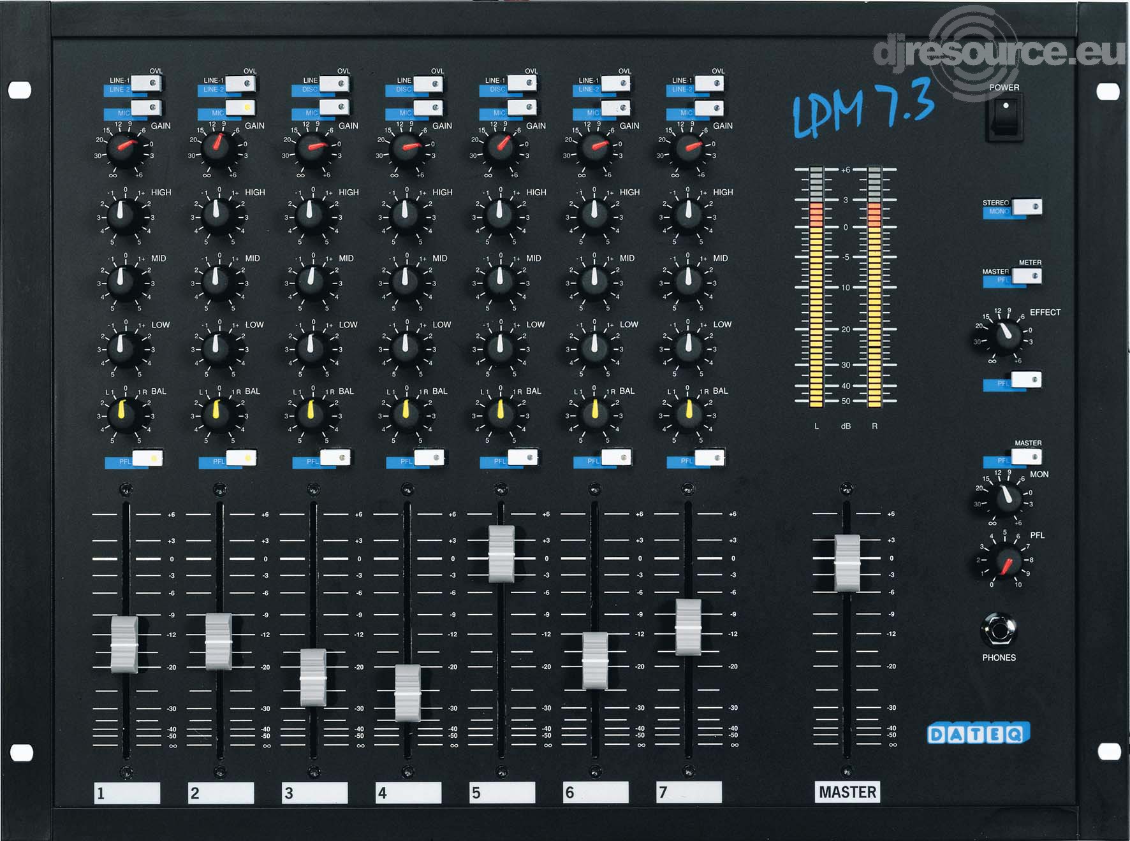Viewport: 1130px width, 841px height.
Task: Click channel 7 fader cap
Action: pyautogui.click(x=688, y=627)
